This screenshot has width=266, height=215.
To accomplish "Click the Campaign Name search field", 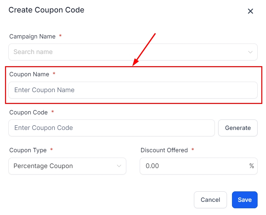I will click(128, 52).
